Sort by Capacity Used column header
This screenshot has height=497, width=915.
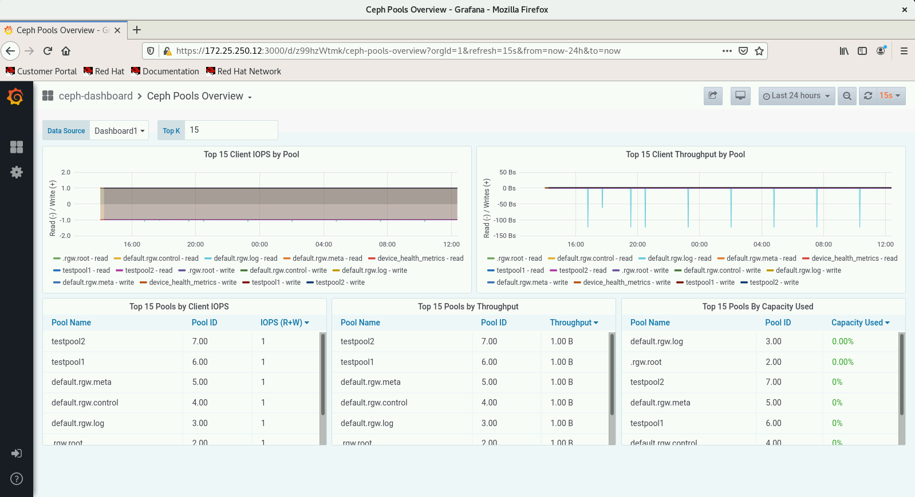(x=861, y=323)
